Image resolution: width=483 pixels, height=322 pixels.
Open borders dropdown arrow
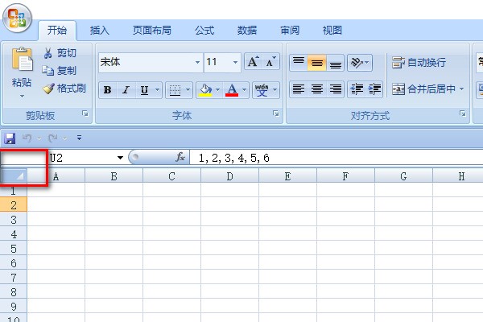pyautogui.click(x=188, y=90)
